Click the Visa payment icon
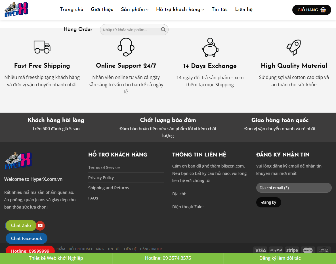Viewport: 336px width, 264px height. point(260,250)
